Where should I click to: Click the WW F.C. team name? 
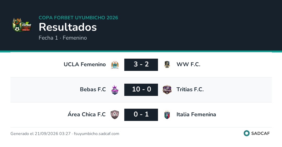point(188,64)
